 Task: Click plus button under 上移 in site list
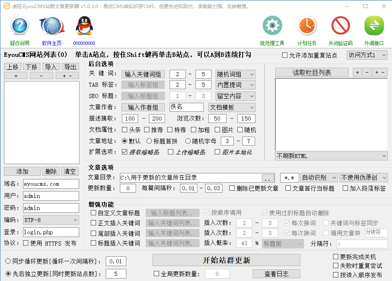click(16, 76)
